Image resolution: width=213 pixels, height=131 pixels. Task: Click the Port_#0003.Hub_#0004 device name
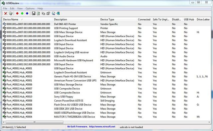(19, 93)
